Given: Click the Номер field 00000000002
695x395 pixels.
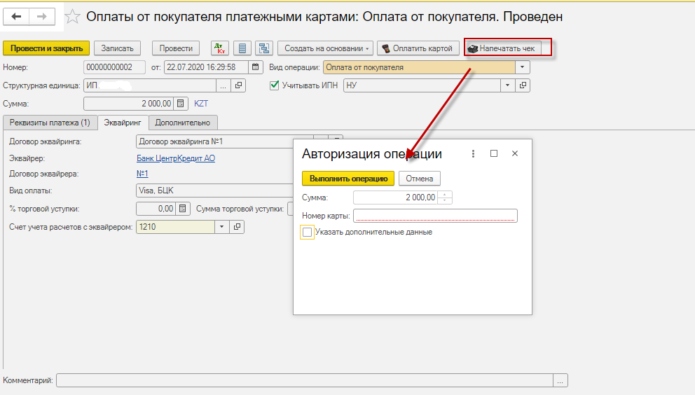Looking at the screenshot, I should click(114, 67).
